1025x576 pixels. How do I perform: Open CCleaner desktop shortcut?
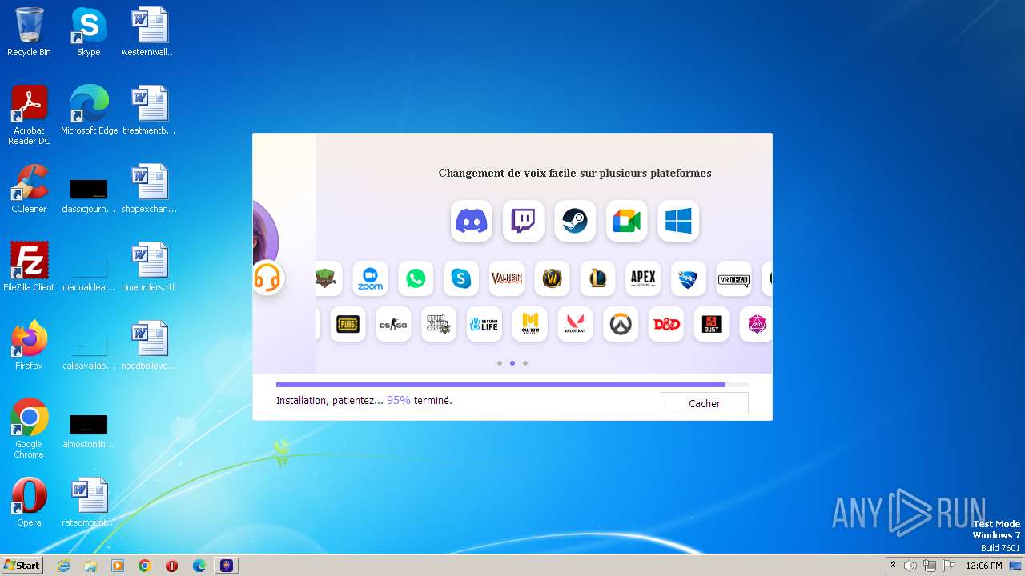click(29, 189)
